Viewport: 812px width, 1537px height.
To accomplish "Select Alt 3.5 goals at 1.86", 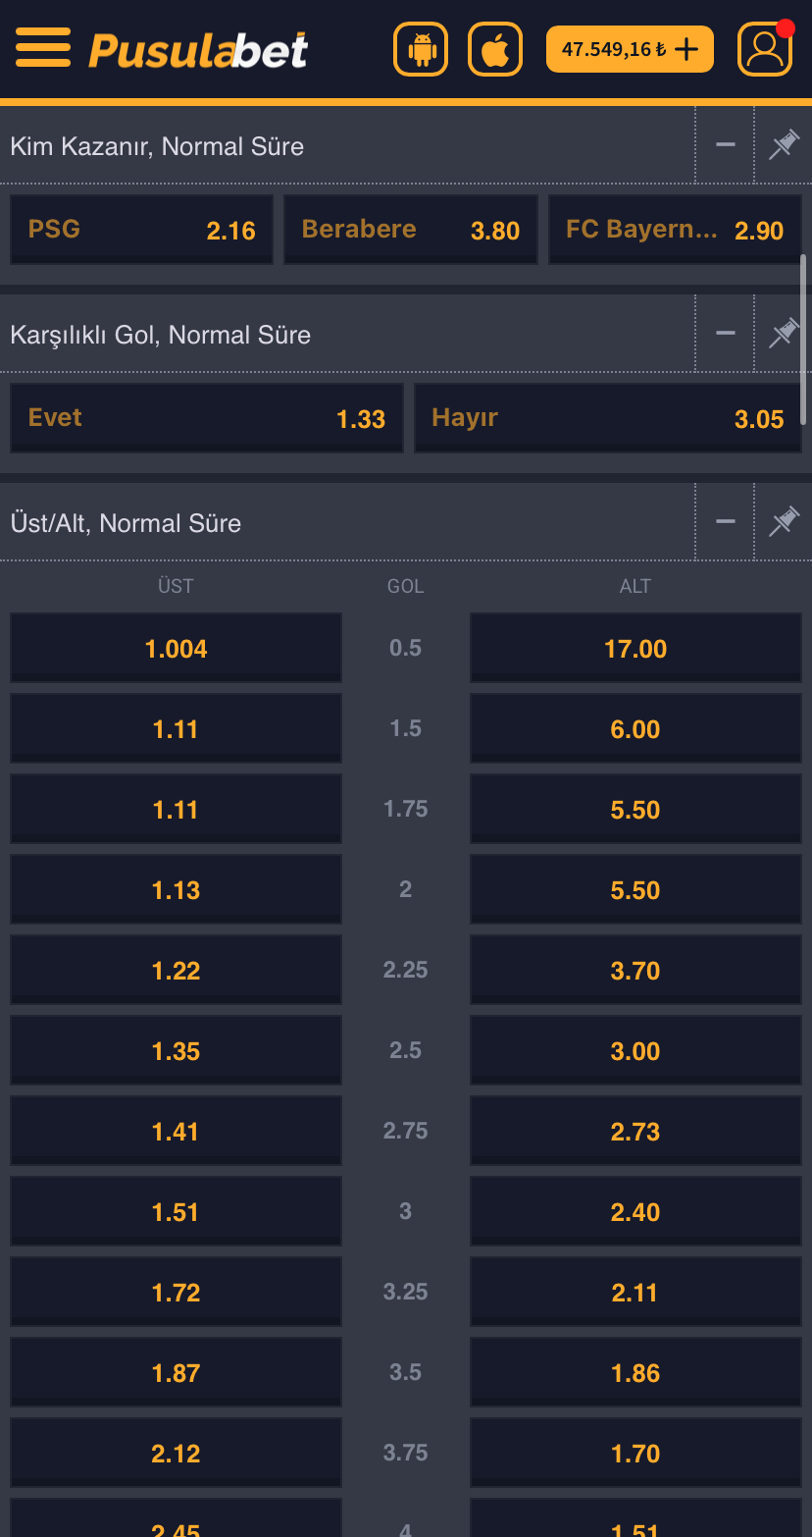I will pyautogui.click(x=635, y=1373).
